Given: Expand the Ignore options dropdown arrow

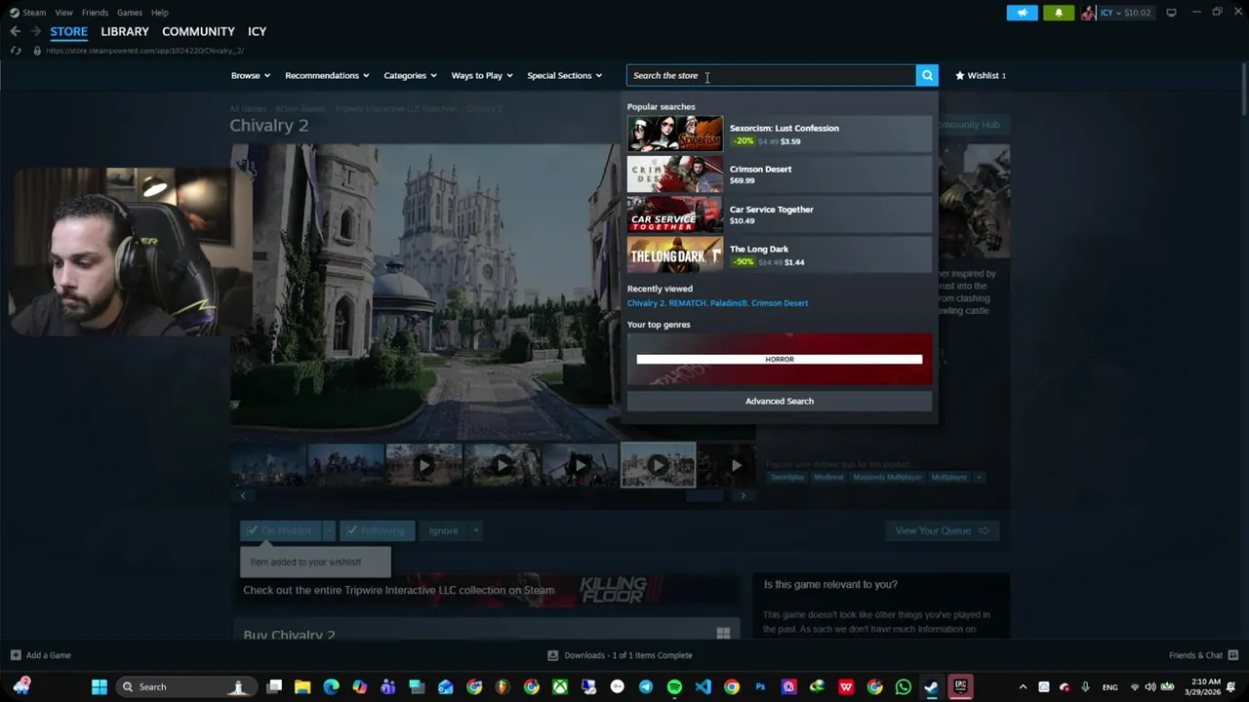Looking at the screenshot, I should point(475,530).
